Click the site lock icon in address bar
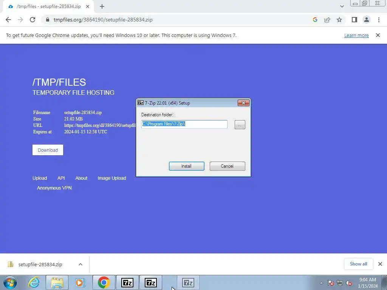387x290 pixels. [48, 20]
